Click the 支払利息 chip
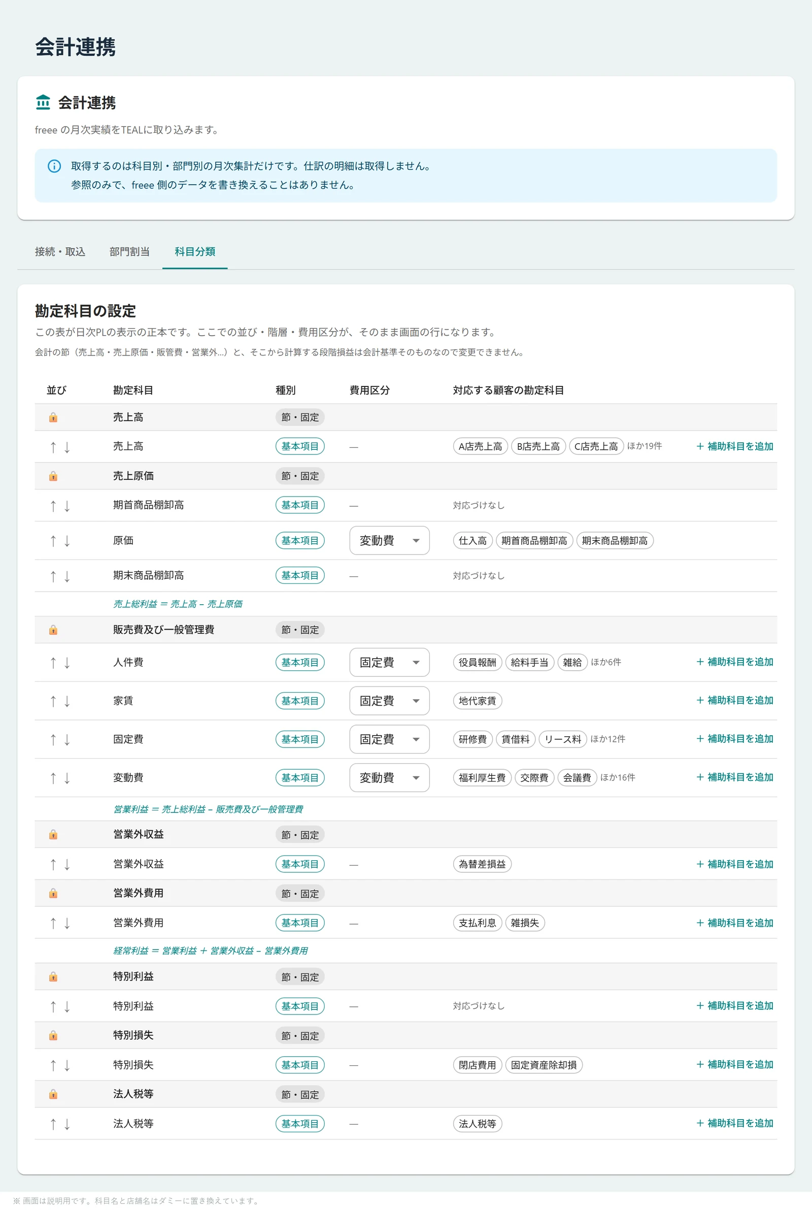Screen dimensions: 812x1210 (477, 923)
